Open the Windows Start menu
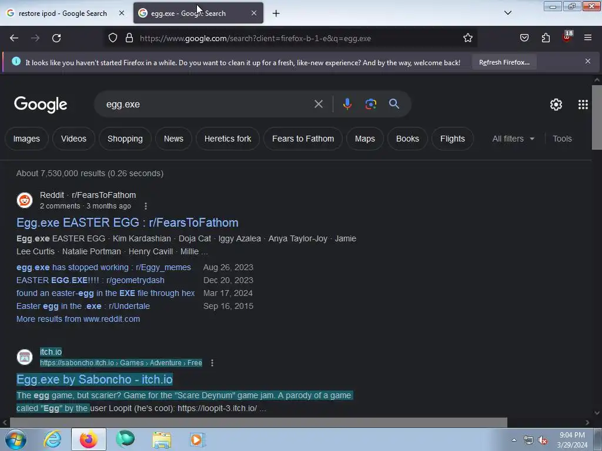Screen dimensions: 602x451 coord(16,439)
